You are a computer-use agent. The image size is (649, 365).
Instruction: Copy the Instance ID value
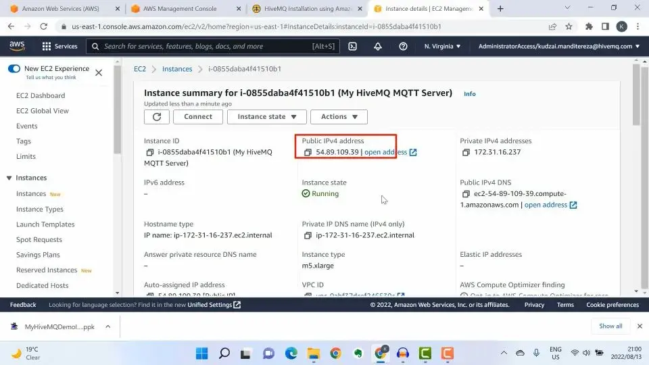point(150,152)
